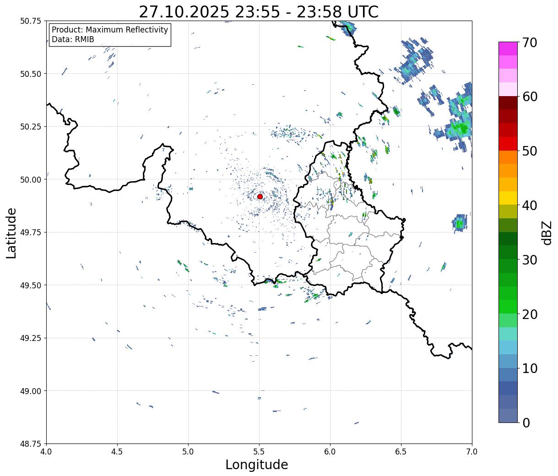Click the Latitude axis label
Image resolution: width=558 pixels, height=476 pixels.
point(11,233)
